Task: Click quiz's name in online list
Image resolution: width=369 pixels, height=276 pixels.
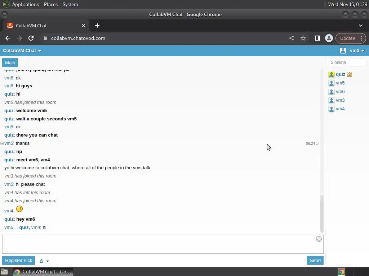Action: pos(340,74)
